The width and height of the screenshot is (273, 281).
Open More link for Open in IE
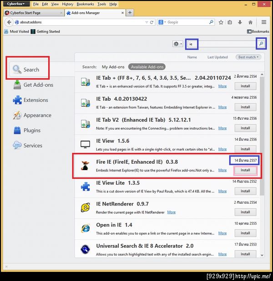pyautogui.click(x=222, y=233)
